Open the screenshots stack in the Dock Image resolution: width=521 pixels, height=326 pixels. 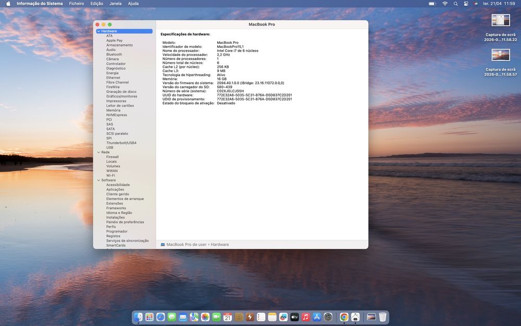click(371, 317)
